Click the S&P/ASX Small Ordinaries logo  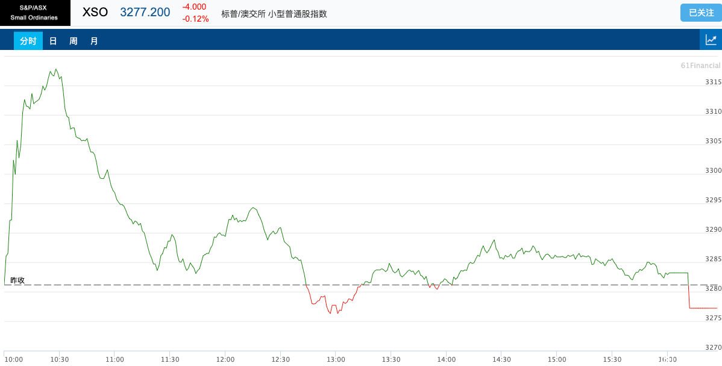pyautogui.click(x=35, y=13)
